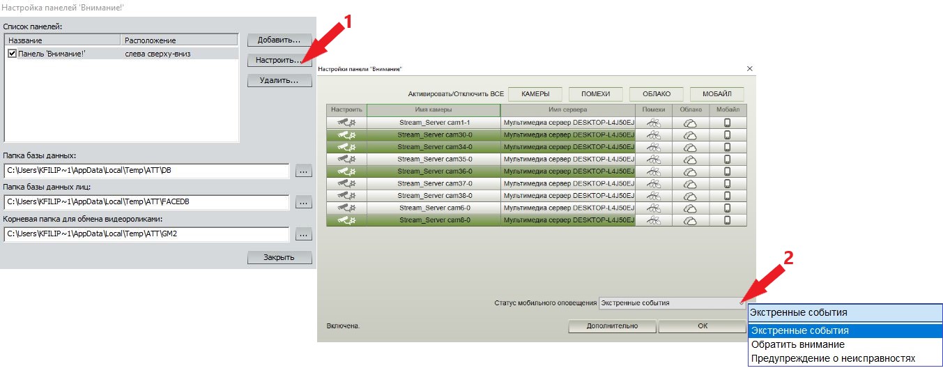Click noise icon for Stream_Server cam30-0
Viewport: 943px width, 368px height.
pyautogui.click(x=653, y=135)
